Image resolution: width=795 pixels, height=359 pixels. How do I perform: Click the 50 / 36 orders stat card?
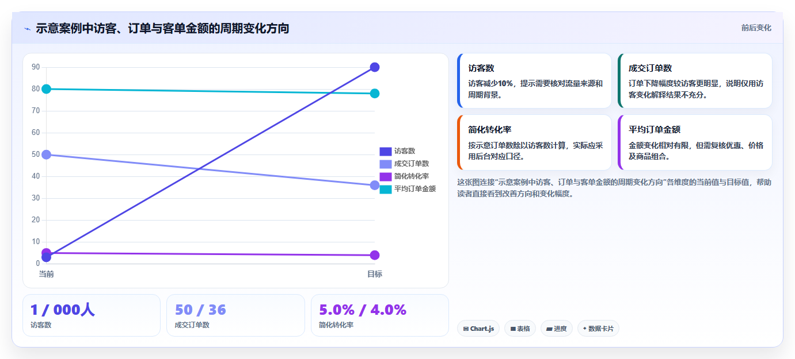235,315
